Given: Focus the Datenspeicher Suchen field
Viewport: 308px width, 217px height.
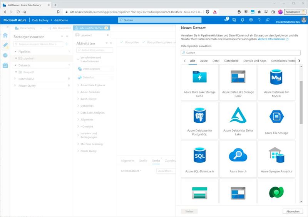Looking at the screenshot, I should [241, 53].
